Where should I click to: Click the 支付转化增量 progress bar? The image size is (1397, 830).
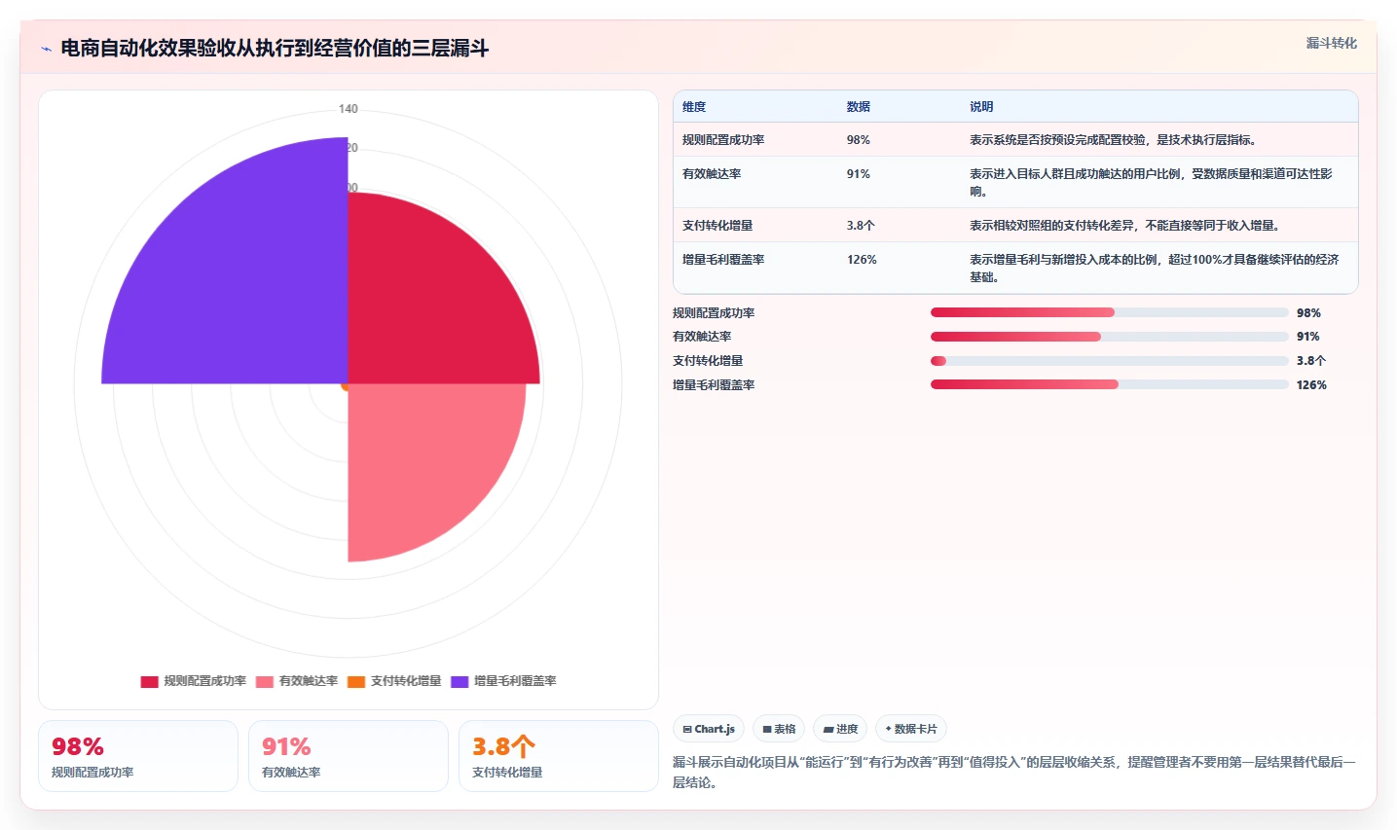(x=1110, y=361)
